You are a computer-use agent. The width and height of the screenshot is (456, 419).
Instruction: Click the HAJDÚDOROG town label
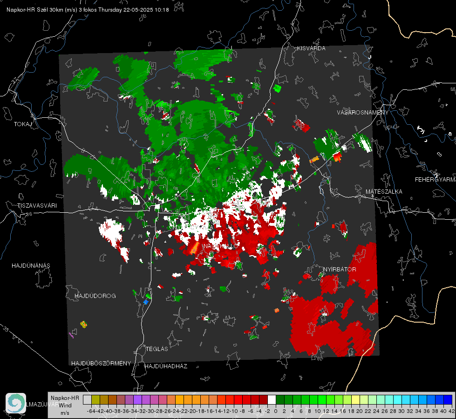pyautogui.click(x=95, y=296)
